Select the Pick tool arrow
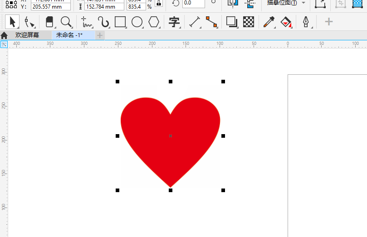The image size is (367, 237). [x=12, y=22]
